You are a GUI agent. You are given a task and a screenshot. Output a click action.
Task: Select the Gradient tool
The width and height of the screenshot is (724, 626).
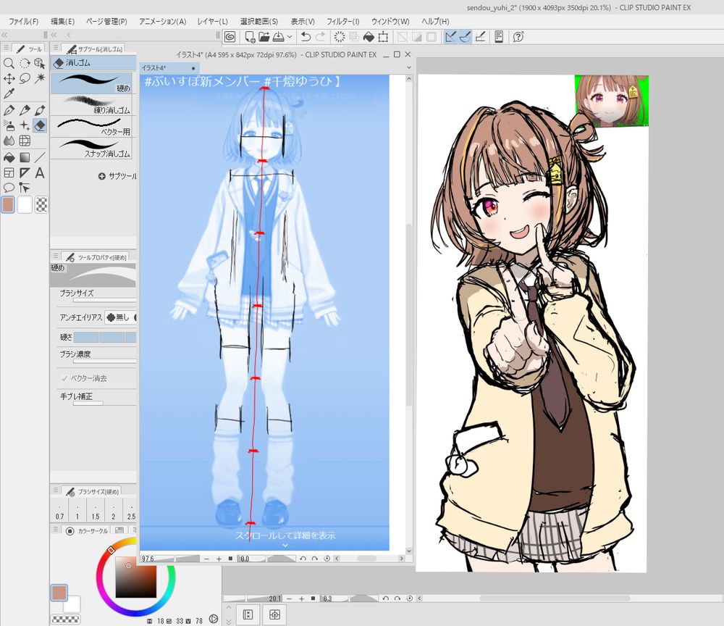click(25, 157)
